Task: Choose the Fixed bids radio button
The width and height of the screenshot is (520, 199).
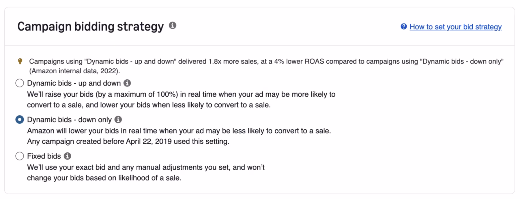Action: click(20, 156)
